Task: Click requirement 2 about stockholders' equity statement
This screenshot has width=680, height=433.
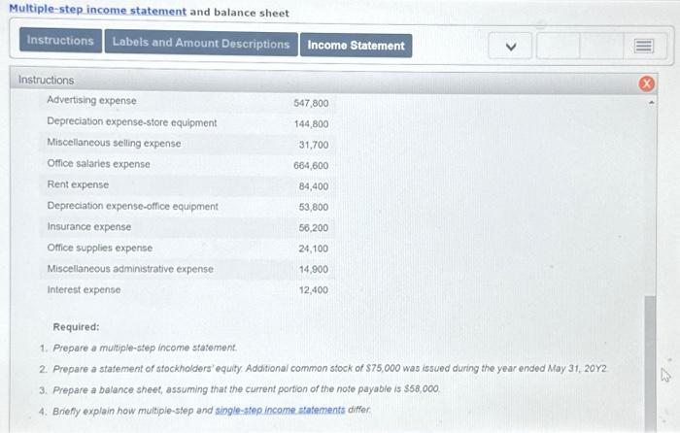Action: (330, 369)
